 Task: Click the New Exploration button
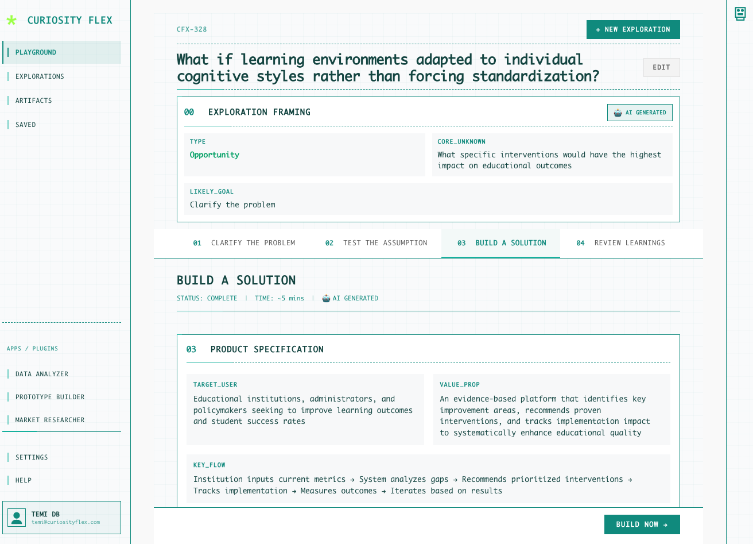pyautogui.click(x=633, y=29)
